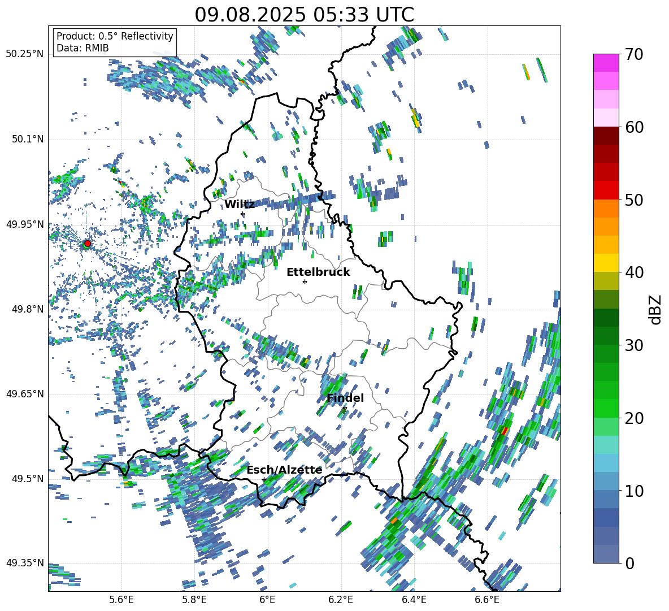Click the red radar site marker

coord(88,244)
